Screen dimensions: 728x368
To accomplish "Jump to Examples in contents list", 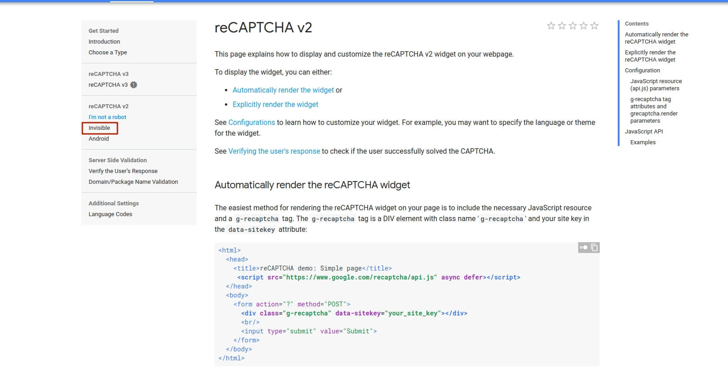I will (x=643, y=142).
